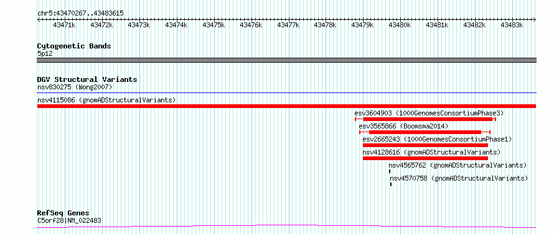
Task: Click the nsv4570758 (gnomADStructuralVariants) label
Action: tap(459, 179)
